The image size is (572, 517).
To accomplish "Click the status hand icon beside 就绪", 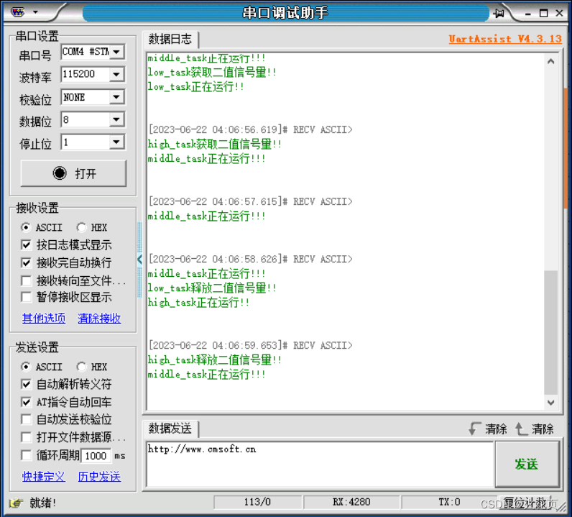I will point(16,503).
